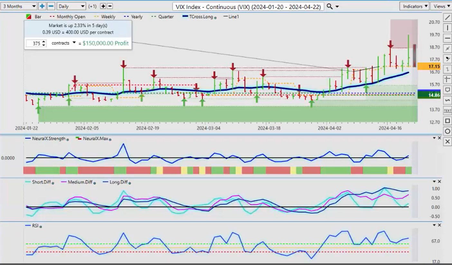The height and width of the screenshot is (265, 452).
Task: Pick the fan-shaped drawing tool
Action: pos(447,59)
